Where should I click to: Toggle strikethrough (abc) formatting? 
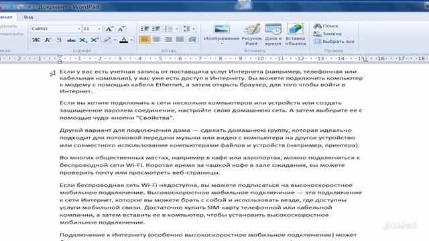(71, 40)
